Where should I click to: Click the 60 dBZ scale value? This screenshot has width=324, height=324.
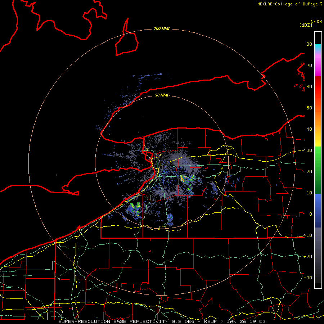[x=309, y=86]
